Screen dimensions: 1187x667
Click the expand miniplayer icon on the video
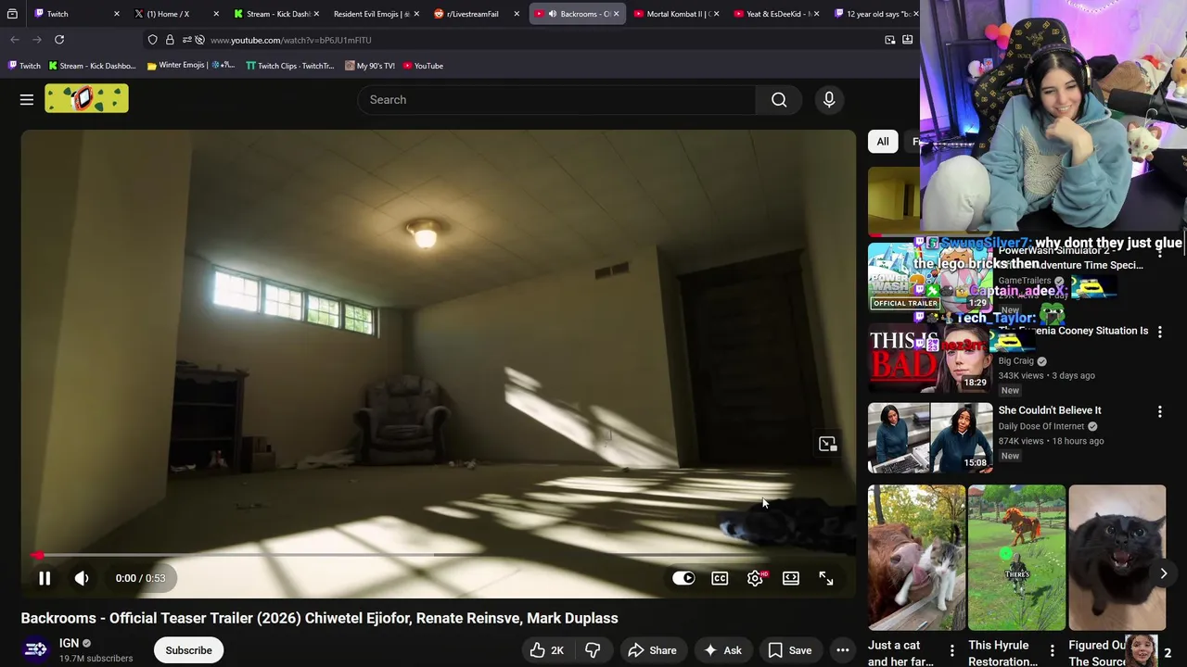[x=827, y=444]
